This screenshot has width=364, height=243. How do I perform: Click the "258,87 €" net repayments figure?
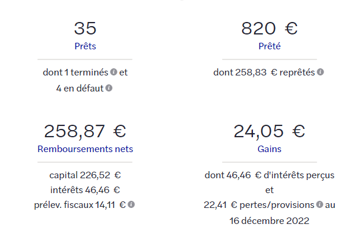(x=85, y=131)
